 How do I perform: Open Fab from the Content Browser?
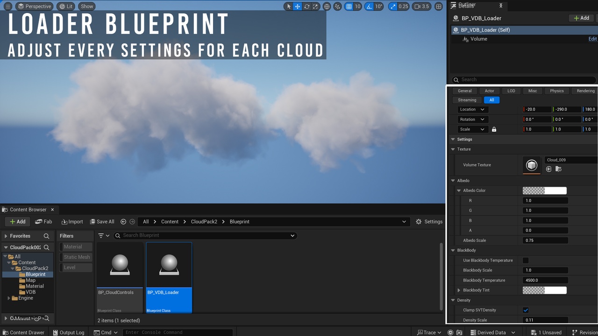tap(43, 222)
